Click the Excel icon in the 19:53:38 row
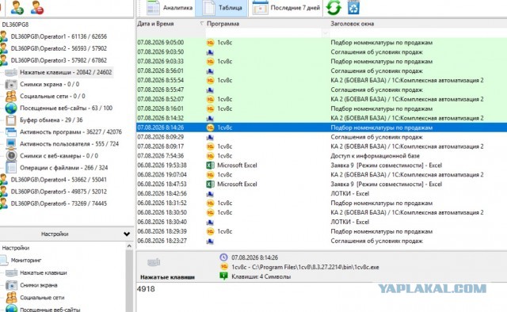The width and height of the screenshot is (507, 312). coord(210,166)
